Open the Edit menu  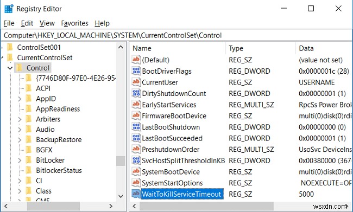pyautogui.click(x=27, y=23)
